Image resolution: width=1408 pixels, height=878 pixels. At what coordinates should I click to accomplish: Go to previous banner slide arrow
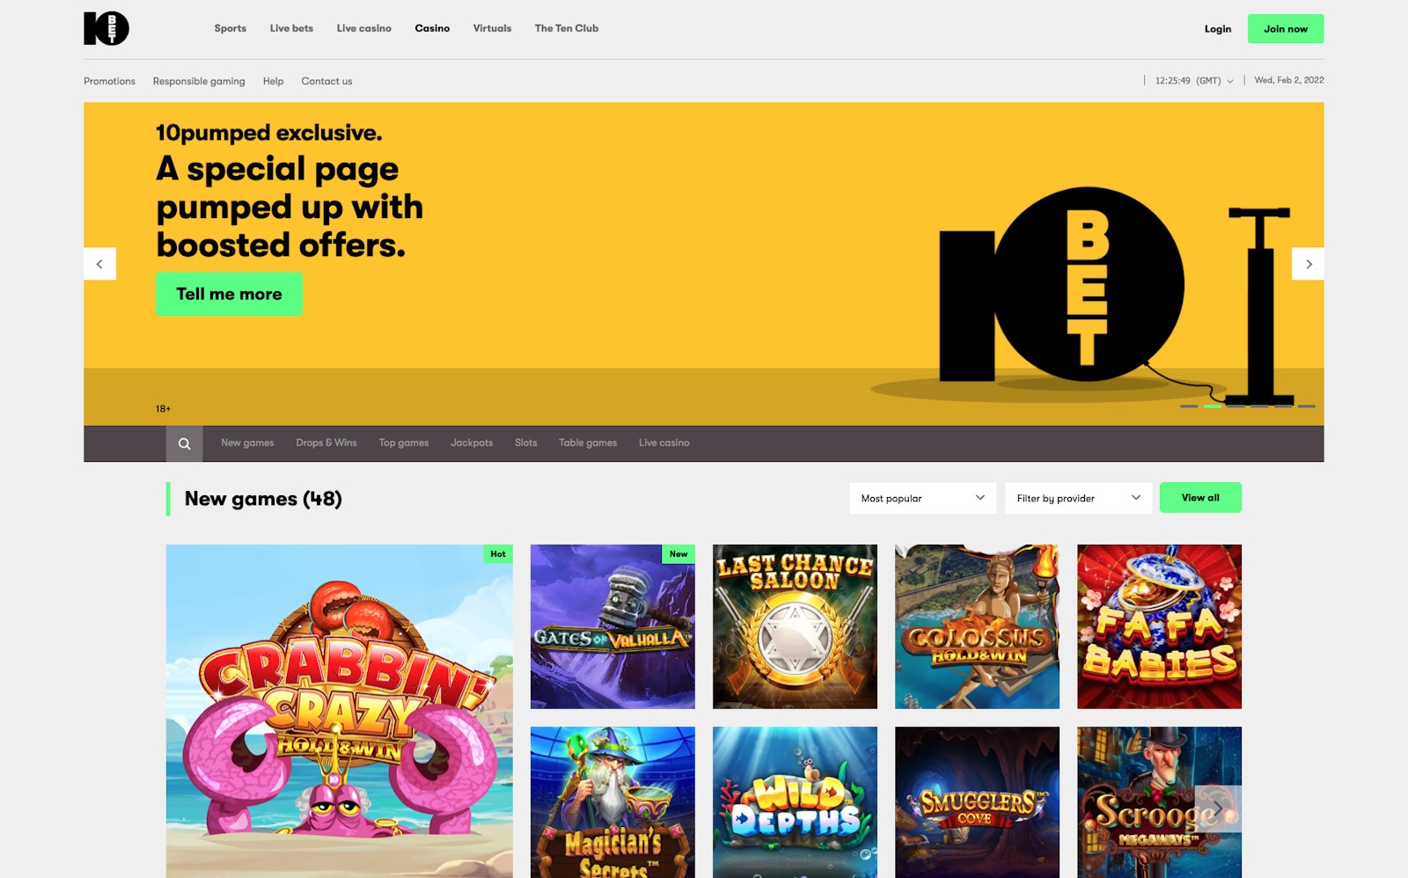pyautogui.click(x=99, y=264)
